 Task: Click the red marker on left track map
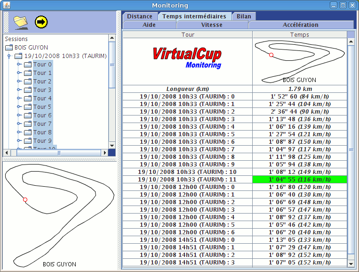coord(25,200)
